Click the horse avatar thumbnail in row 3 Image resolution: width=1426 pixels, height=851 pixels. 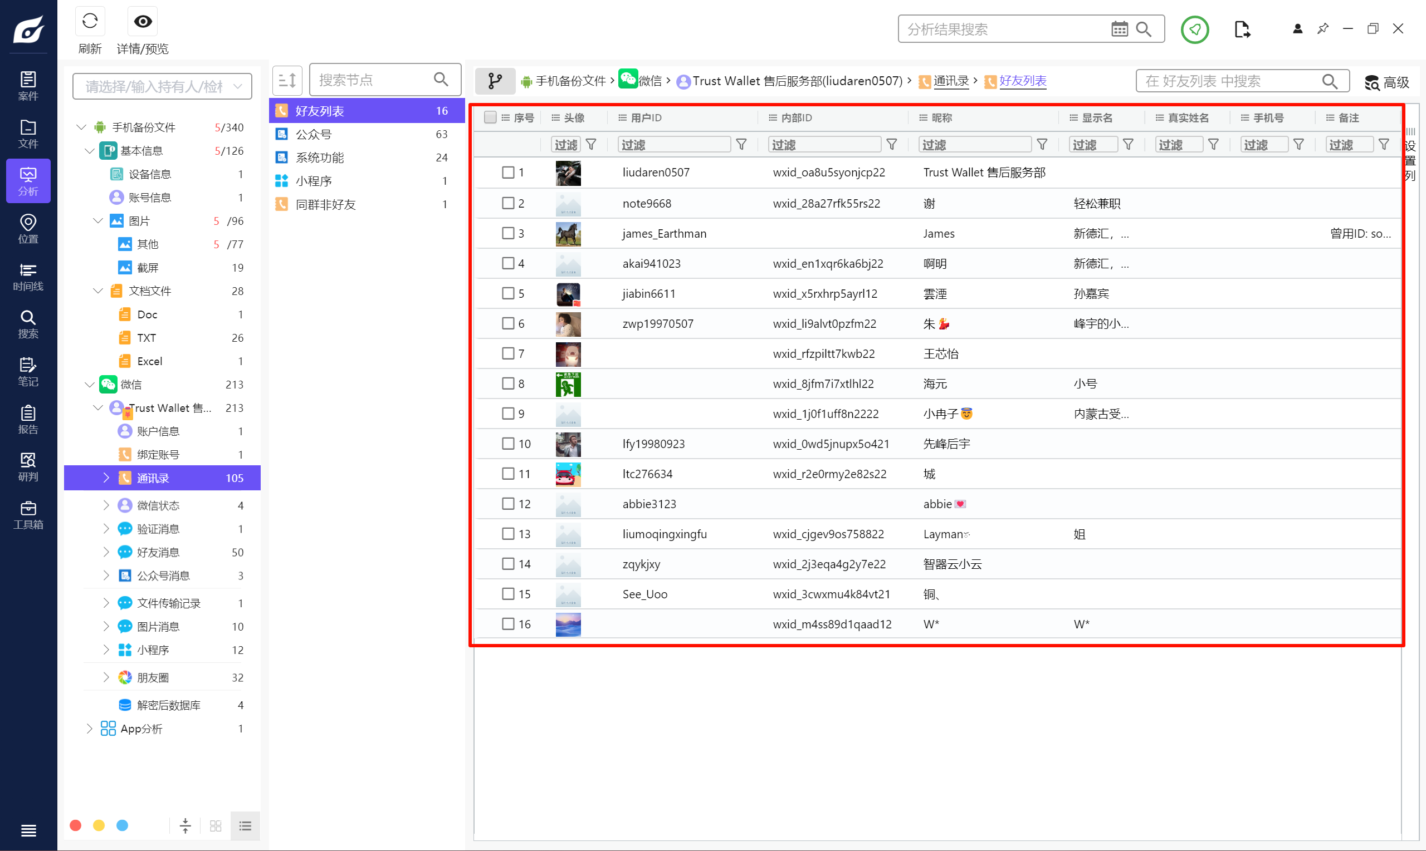tap(568, 233)
